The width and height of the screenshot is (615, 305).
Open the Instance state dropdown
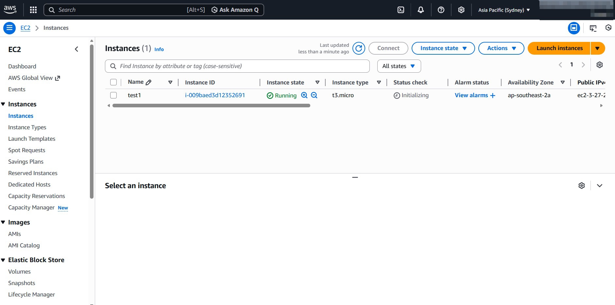pos(443,48)
